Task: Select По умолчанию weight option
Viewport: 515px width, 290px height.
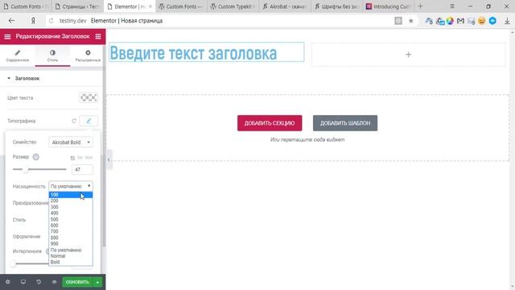Action: (71, 250)
